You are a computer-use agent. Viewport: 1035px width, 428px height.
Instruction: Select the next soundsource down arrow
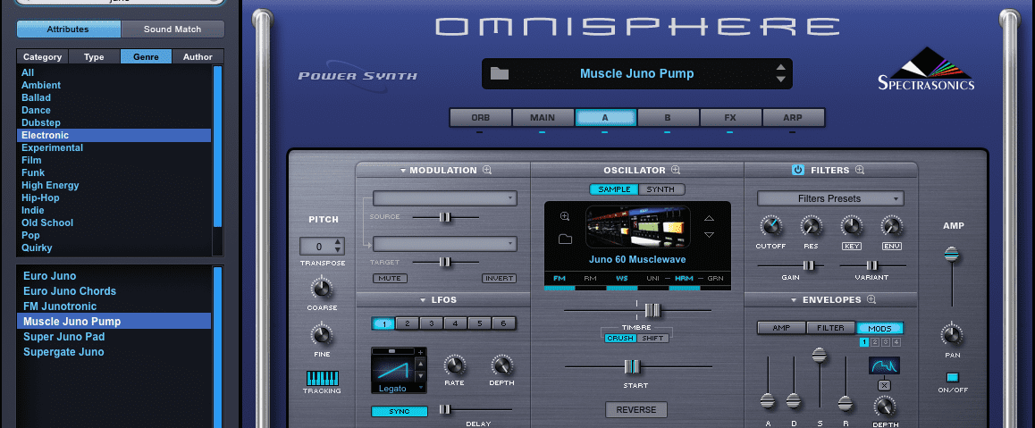point(709,235)
